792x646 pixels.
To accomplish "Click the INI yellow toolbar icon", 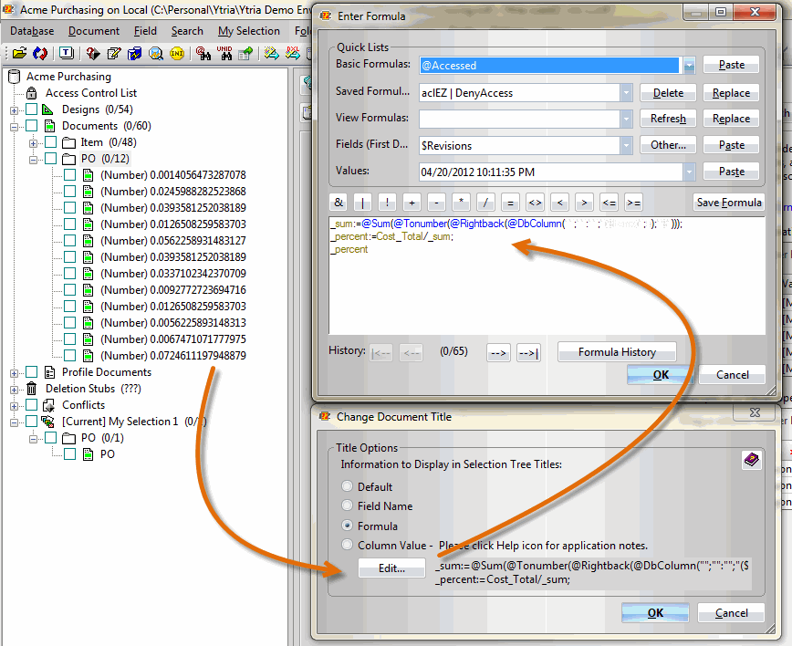I will pos(176,53).
